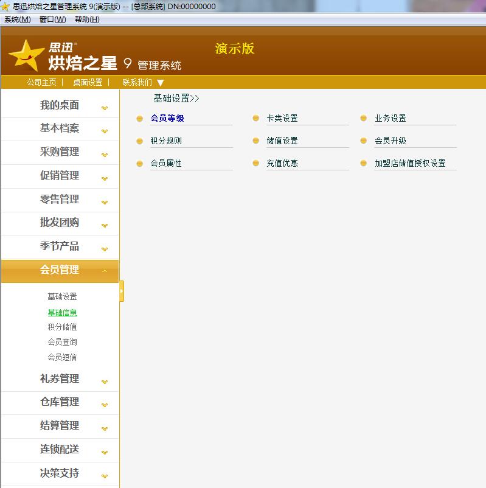
Task: Click the orange bullet beside 会员等级
Action: point(140,119)
